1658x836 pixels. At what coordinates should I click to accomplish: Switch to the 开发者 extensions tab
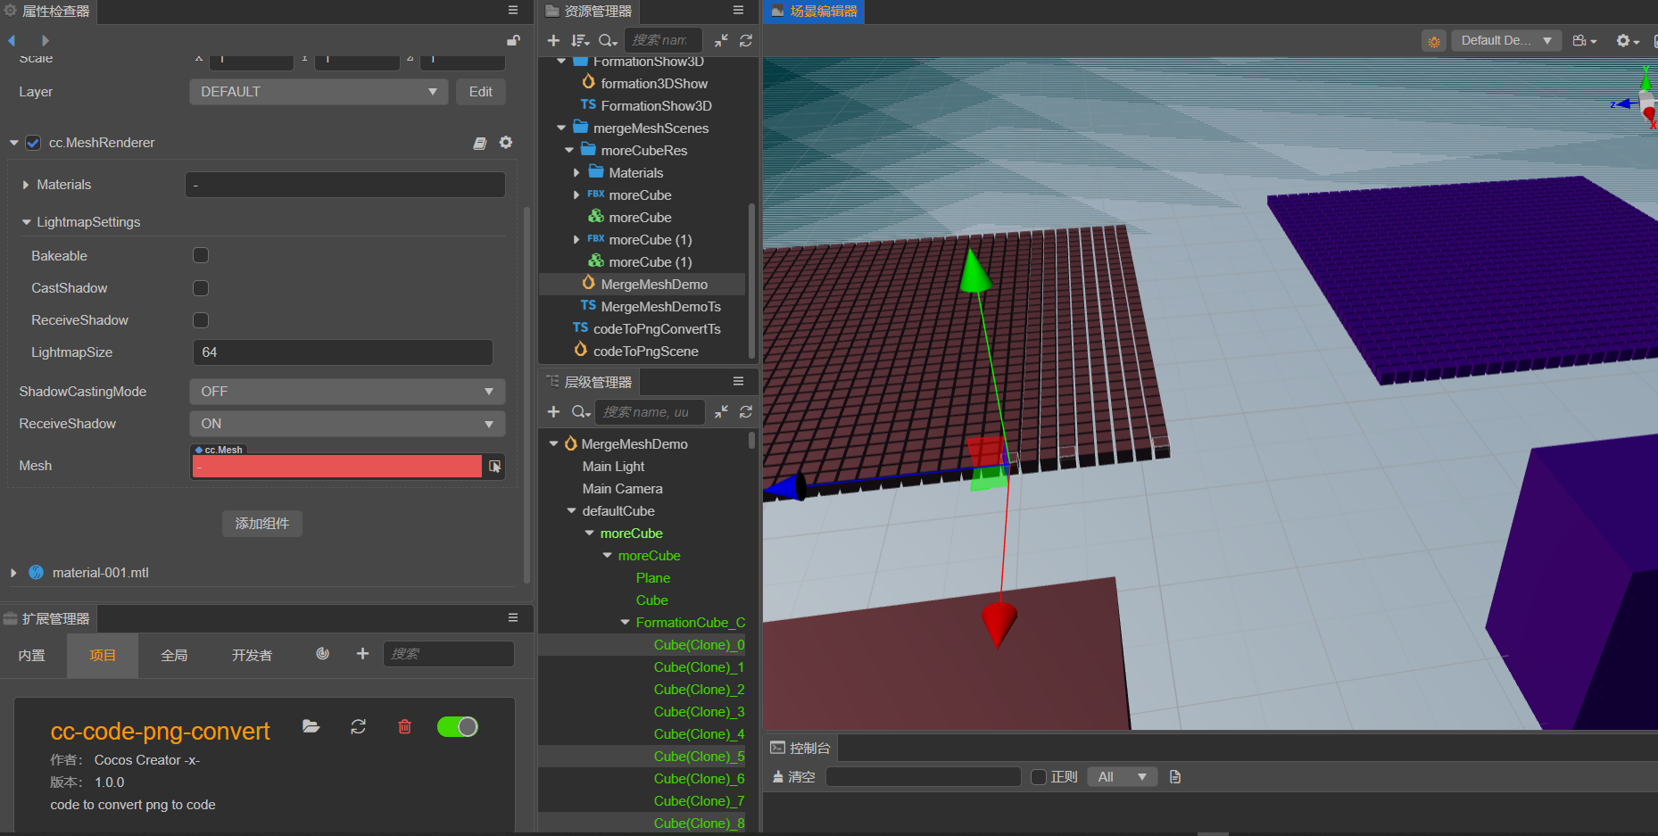252,655
